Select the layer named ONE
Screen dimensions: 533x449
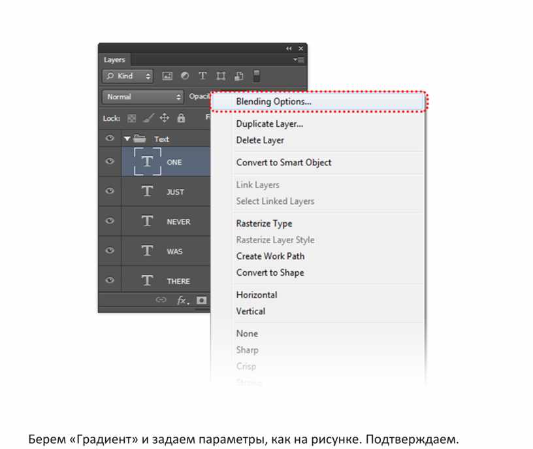click(x=174, y=162)
